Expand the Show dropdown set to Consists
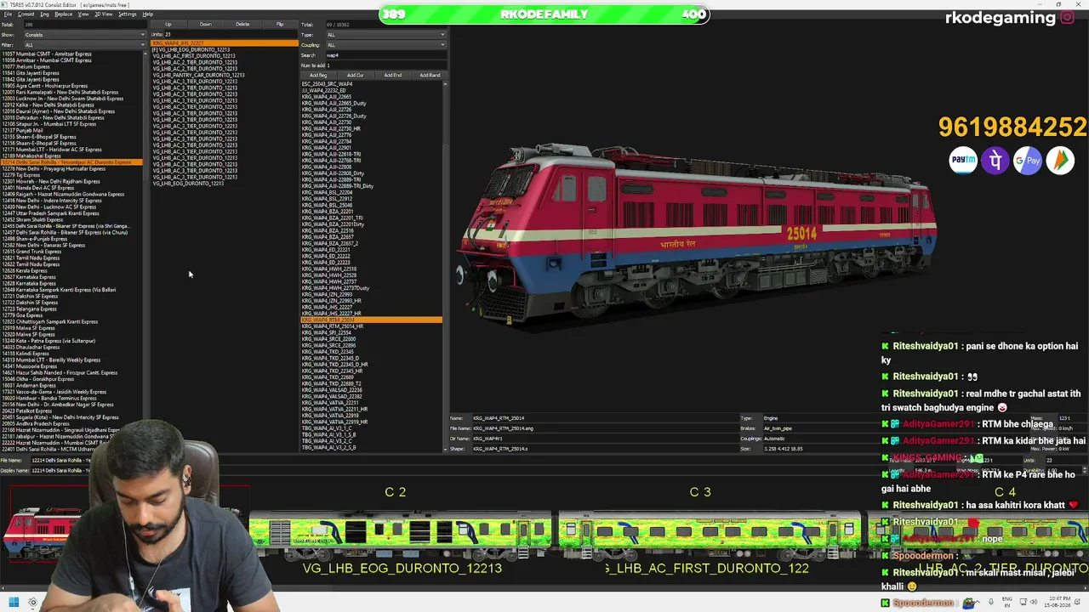This screenshot has height=612, width=1089. 84,35
